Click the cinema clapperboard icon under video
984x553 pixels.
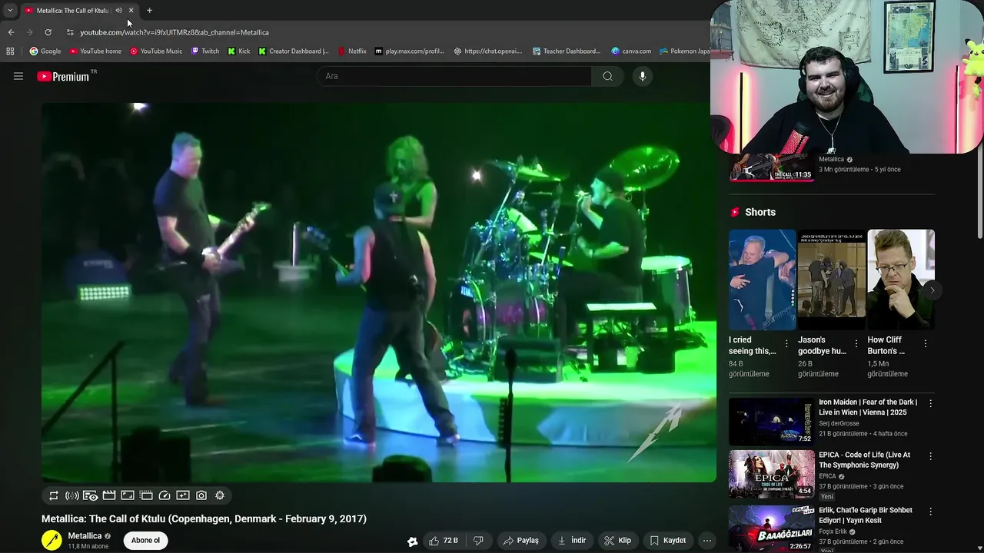(x=109, y=495)
